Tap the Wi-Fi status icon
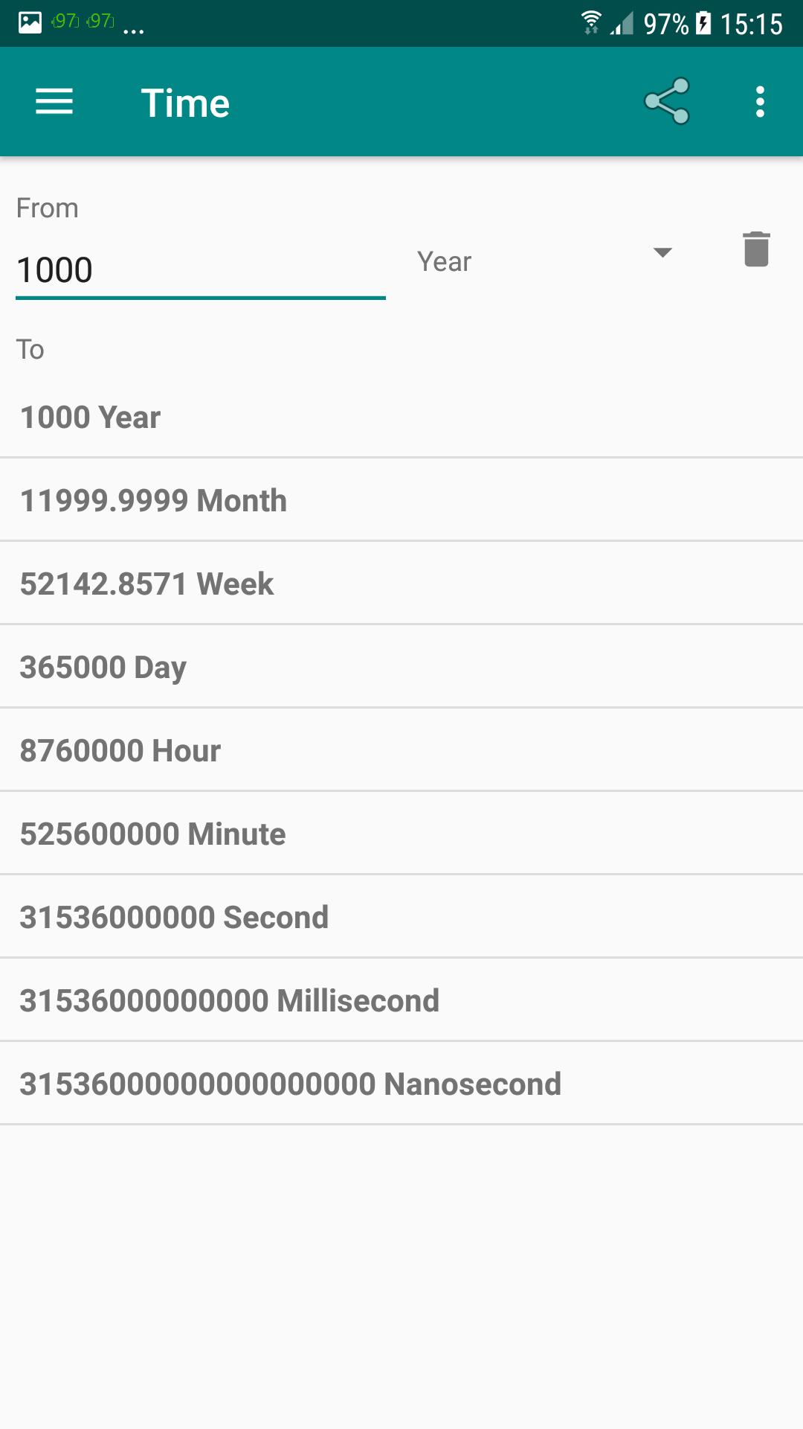Screen dimensions: 803x1429 pos(591,23)
